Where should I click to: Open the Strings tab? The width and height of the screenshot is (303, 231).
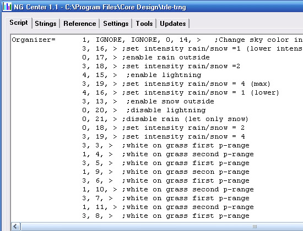pos(46,24)
